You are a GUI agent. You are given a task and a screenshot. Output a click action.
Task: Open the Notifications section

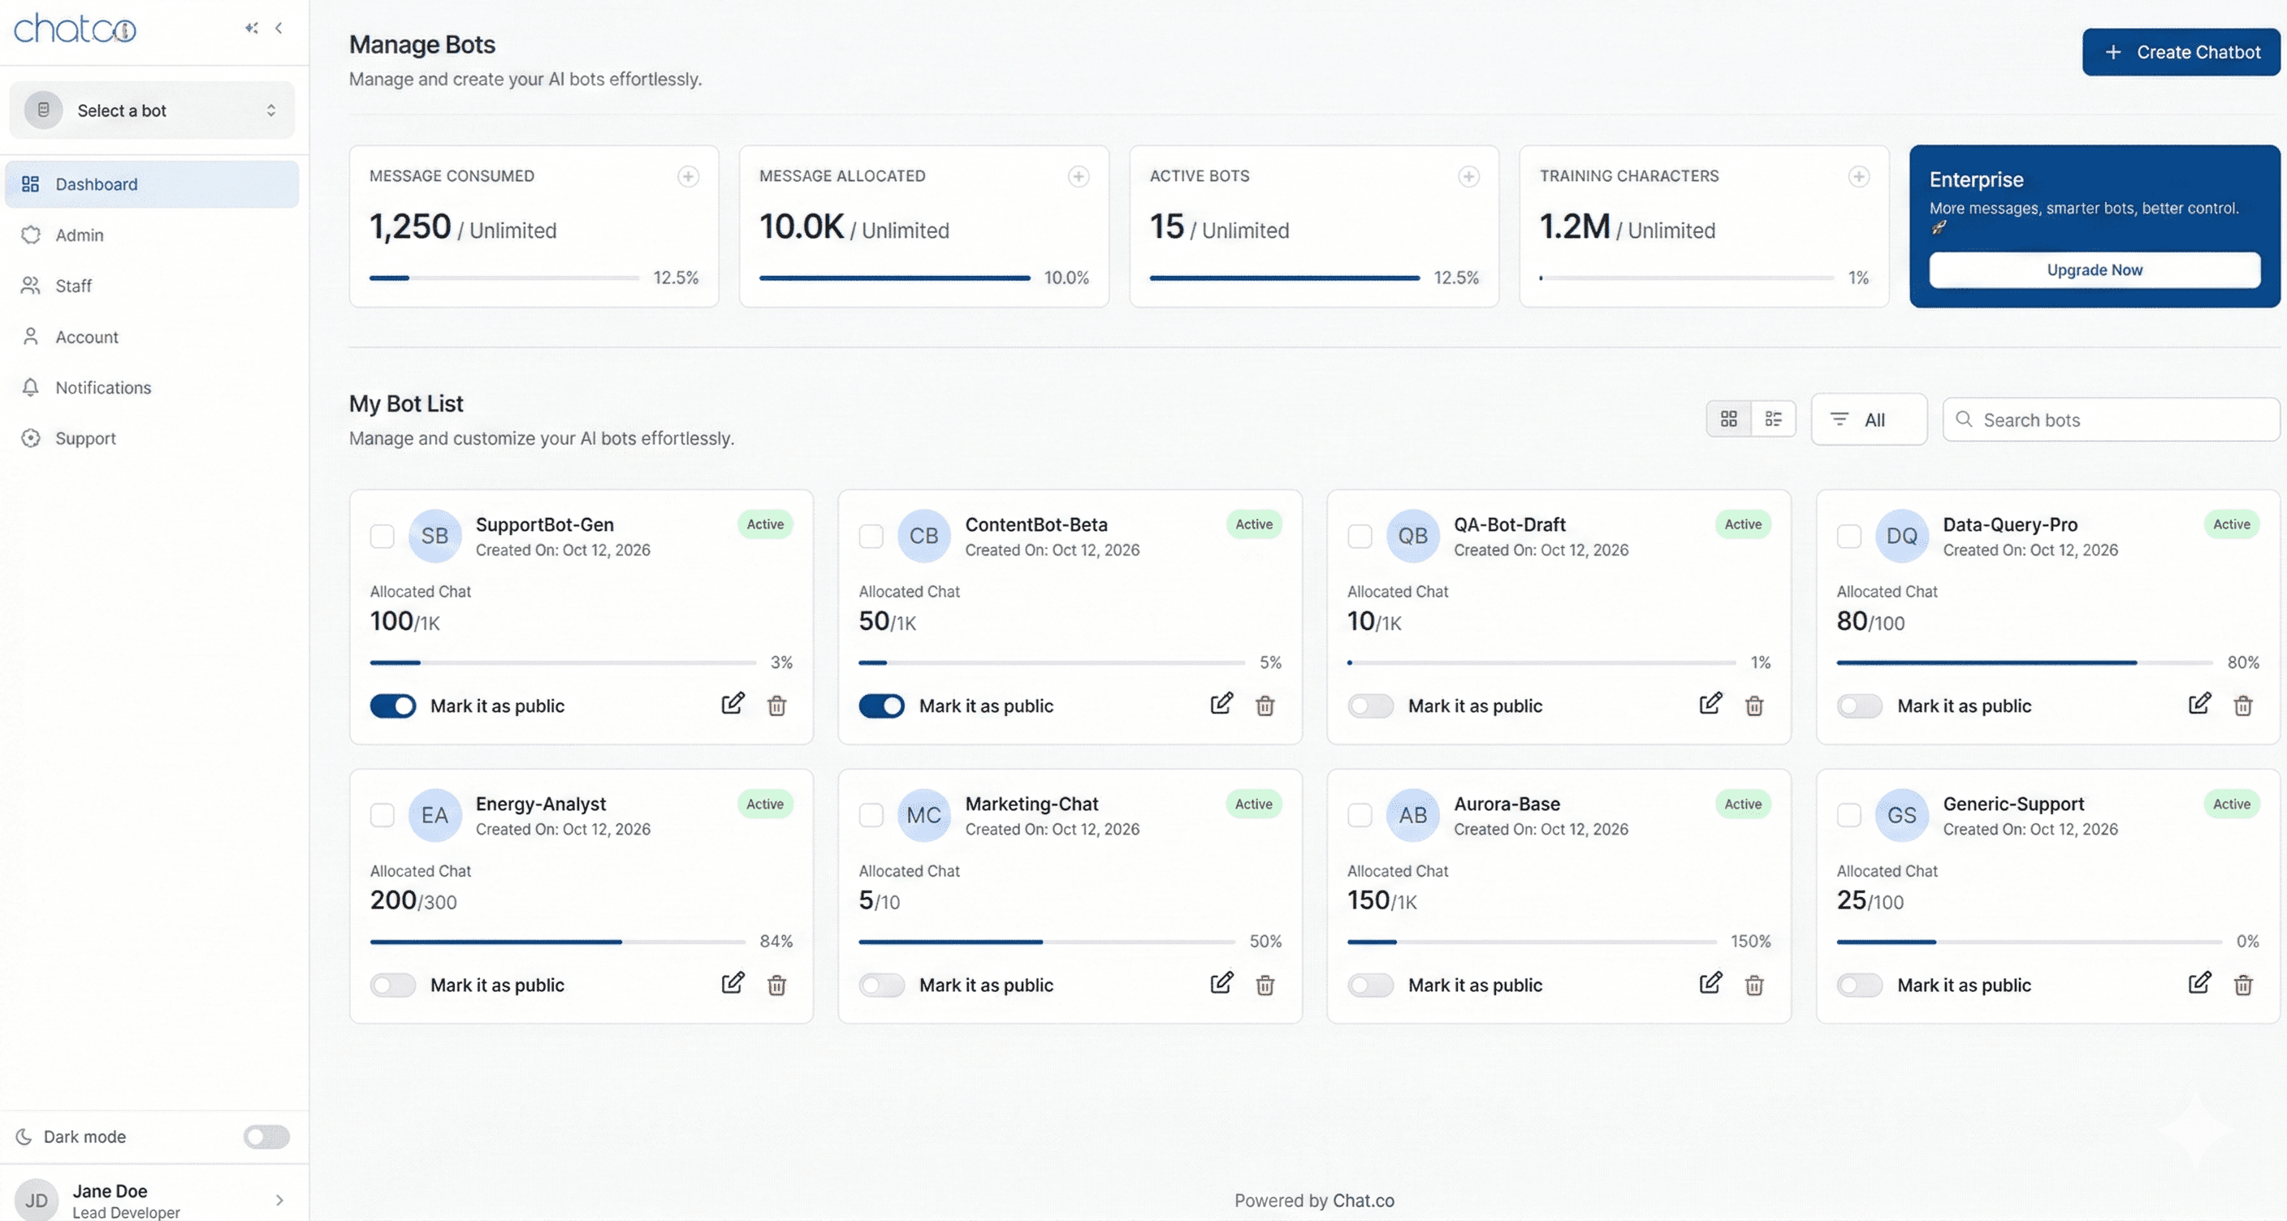coord(103,388)
